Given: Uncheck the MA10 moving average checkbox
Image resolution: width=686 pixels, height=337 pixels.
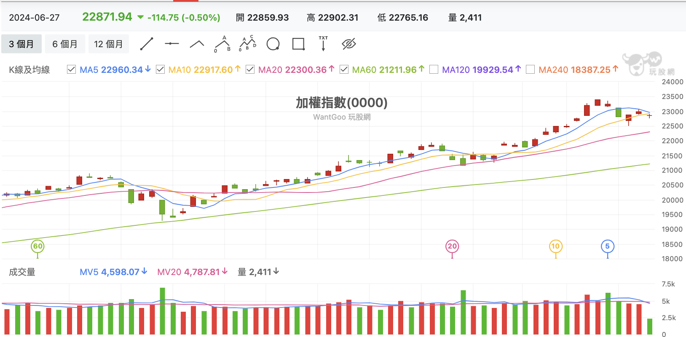Looking at the screenshot, I should (160, 70).
